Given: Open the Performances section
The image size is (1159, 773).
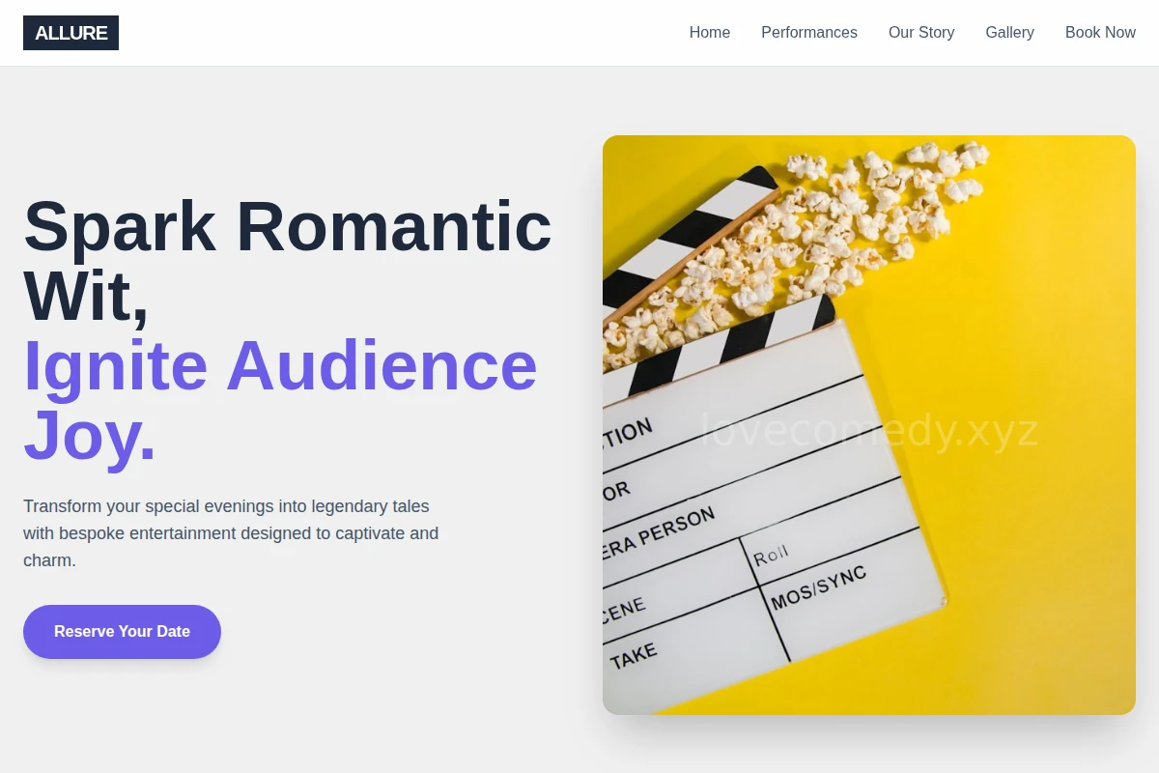Looking at the screenshot, I should (x=809, y=33).
